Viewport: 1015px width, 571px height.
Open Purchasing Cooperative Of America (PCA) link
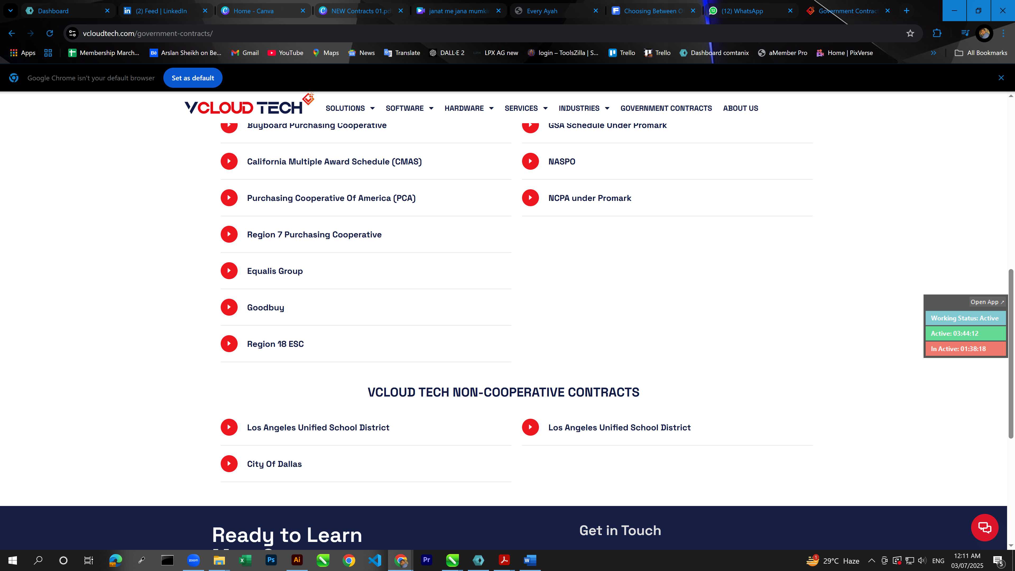pos(331,198)
